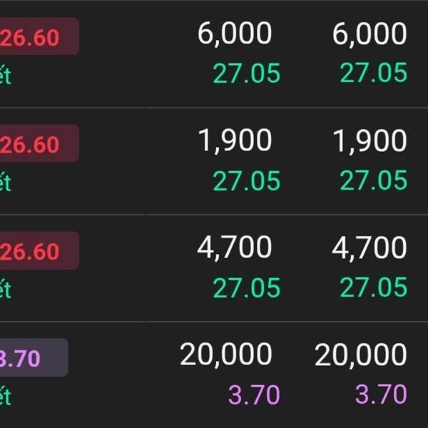
Task: Click the left green 27.05 under 6,000
Action: (x=247, y=73)
